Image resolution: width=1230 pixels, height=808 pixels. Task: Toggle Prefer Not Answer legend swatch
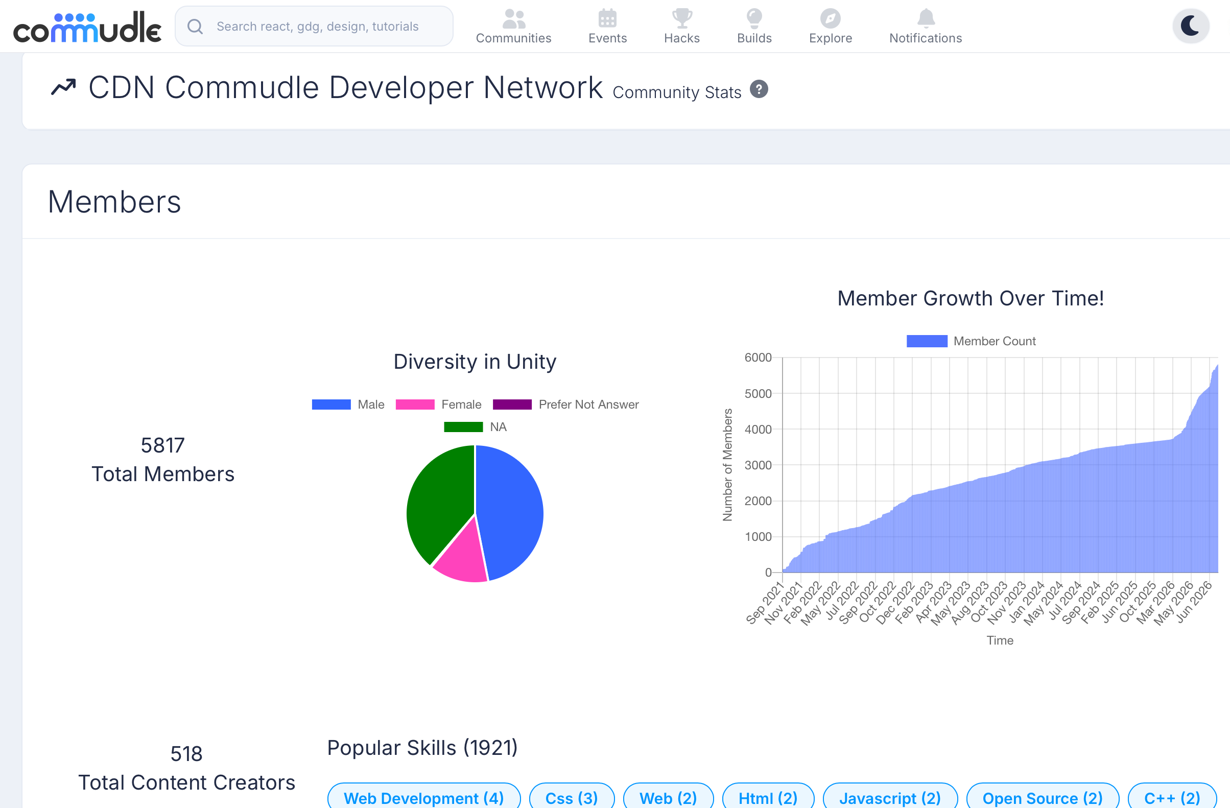tap(512, 405)
